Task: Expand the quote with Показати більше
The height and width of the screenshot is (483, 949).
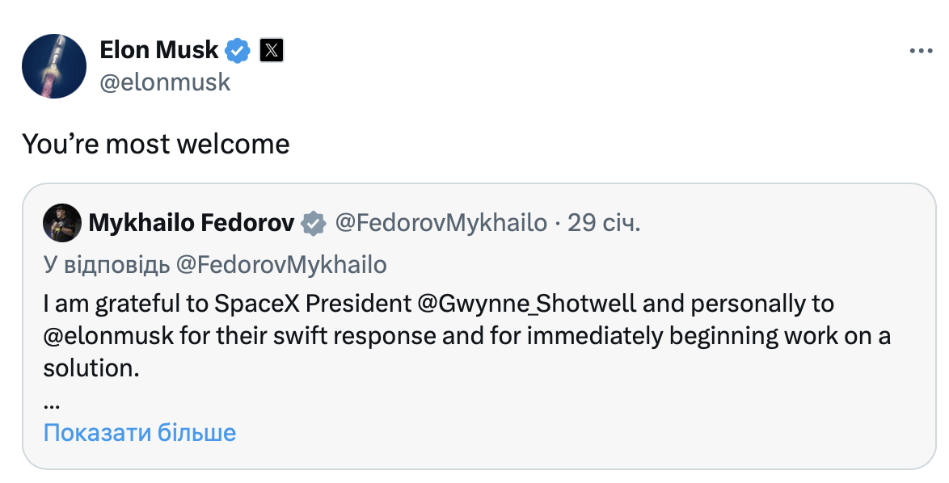Action: 140,433
